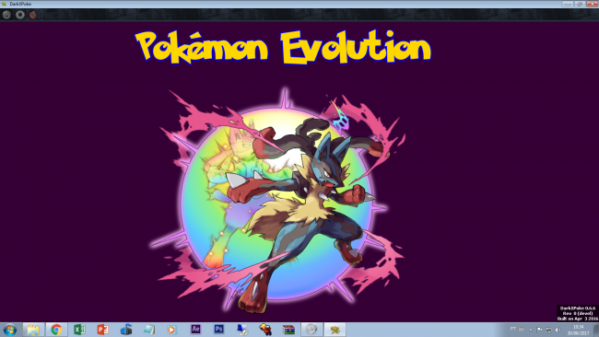Select the active DarkXPoke taskbar button
This screenshot has height=337, width=599.
point(335,330)
